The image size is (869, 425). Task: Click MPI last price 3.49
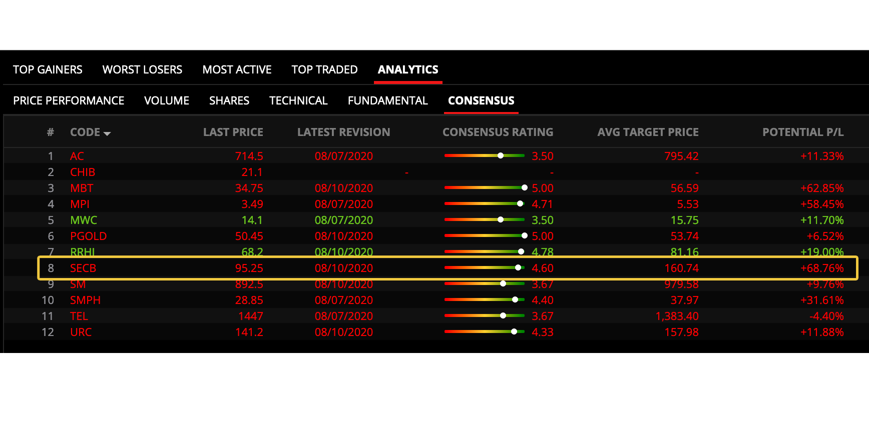click(252, 204)
